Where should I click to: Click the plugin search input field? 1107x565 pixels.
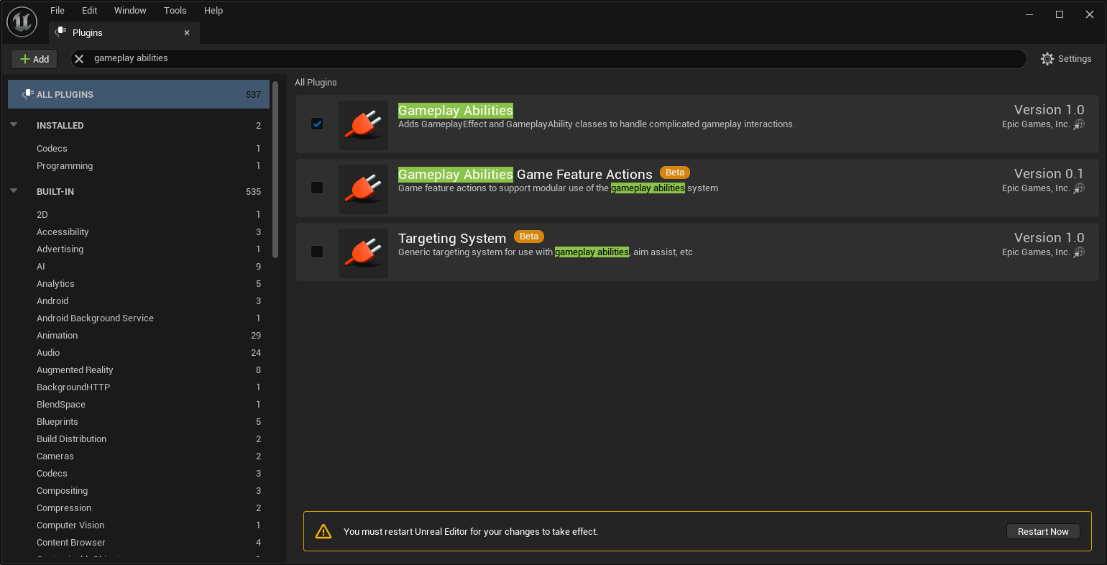pos(548,59)
